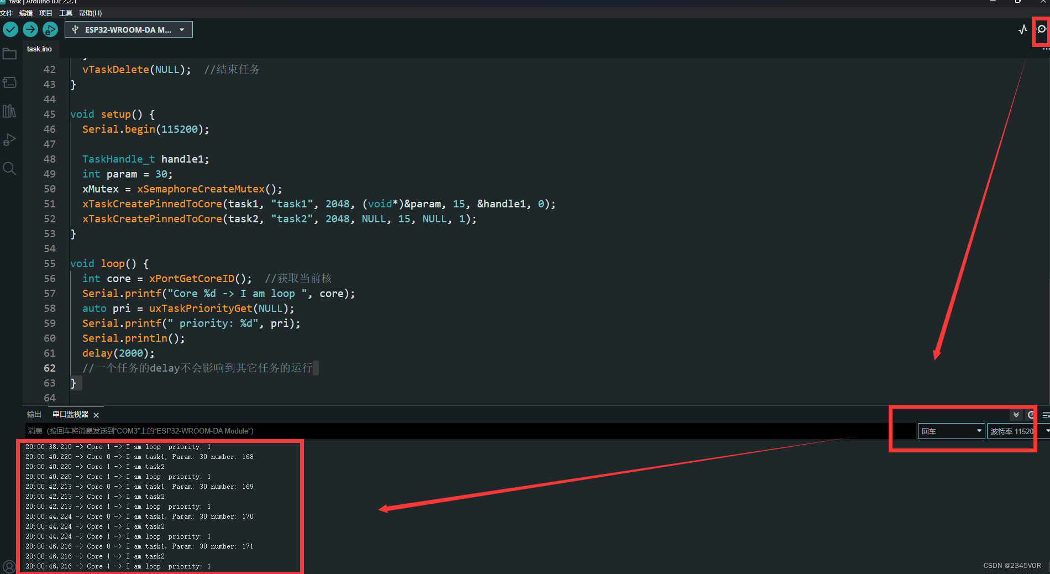Select the task.ino editor tab

click(x=39, y=49)
